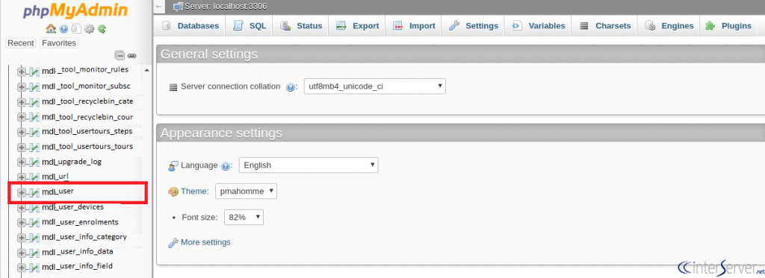Open mdl_url table
Screen dimensions: 765x278
point(55,176)
